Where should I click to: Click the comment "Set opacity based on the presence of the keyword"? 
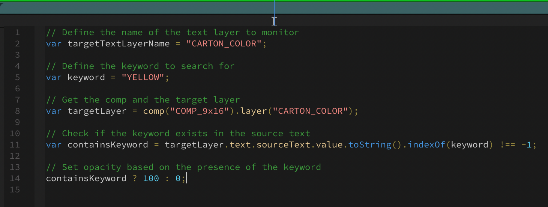pos(183,167)
